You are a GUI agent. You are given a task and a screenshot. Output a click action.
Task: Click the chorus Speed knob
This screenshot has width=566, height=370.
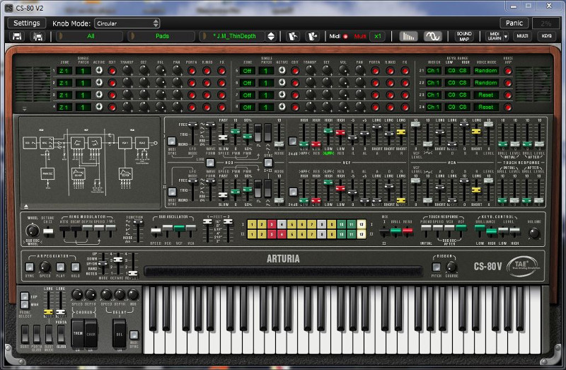tap(77, 294)
